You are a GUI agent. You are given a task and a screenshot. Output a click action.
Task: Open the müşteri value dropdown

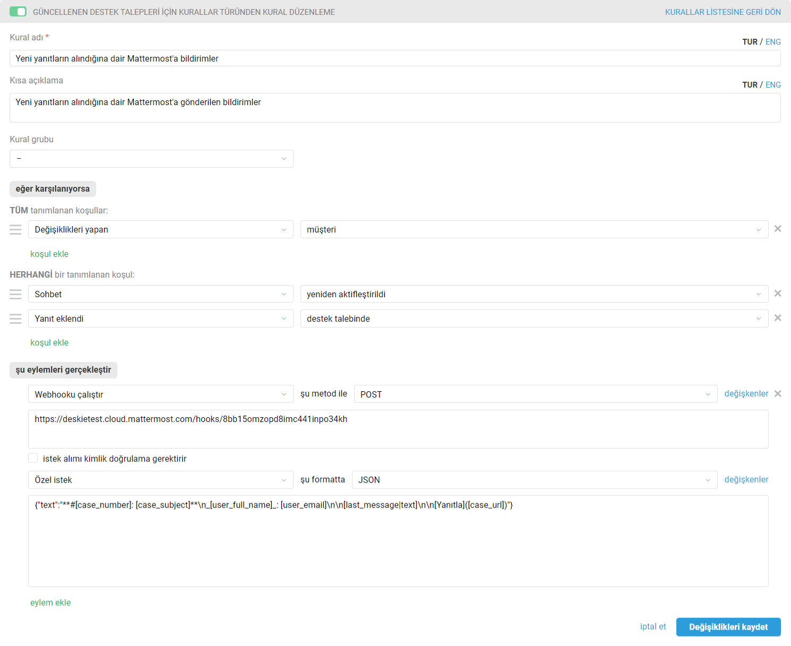click(x=534, y=229)
